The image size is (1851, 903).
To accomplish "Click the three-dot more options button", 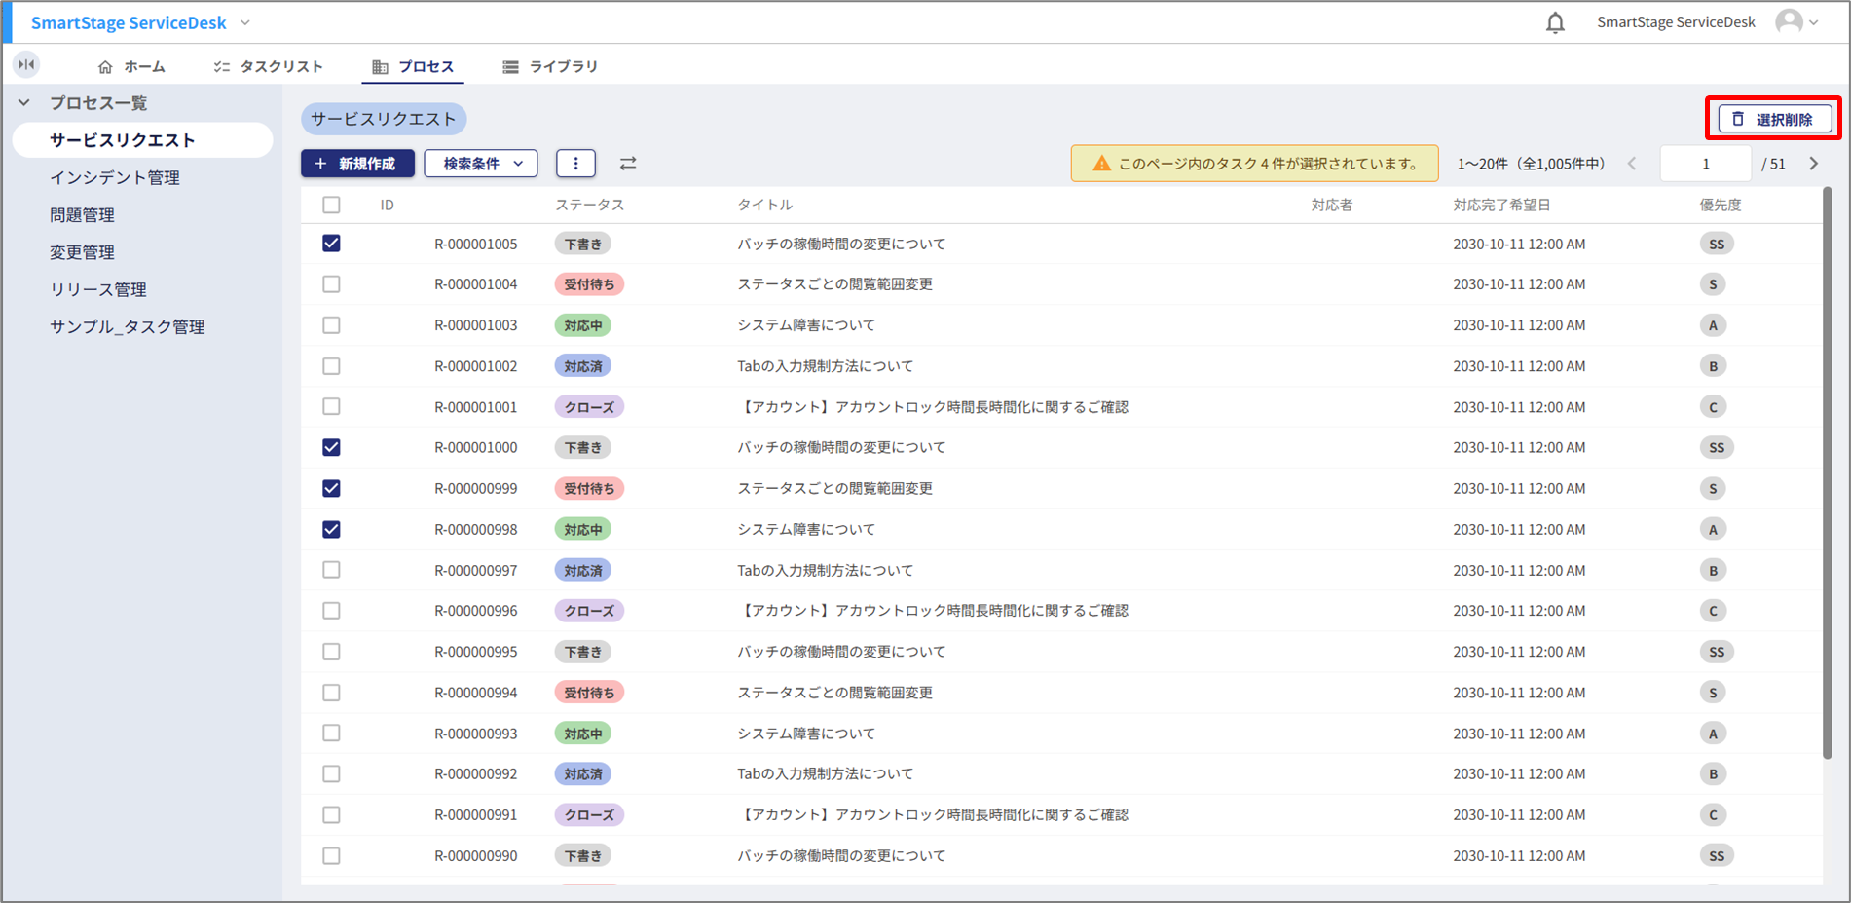I will click(575, 164).
